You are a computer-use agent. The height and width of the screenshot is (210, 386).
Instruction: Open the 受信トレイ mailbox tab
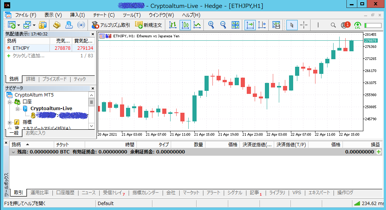(x=114, y=193)
